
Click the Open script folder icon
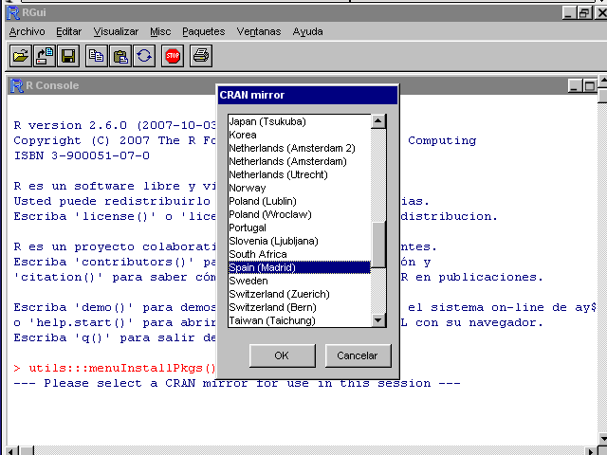click(x=20, y=56)
